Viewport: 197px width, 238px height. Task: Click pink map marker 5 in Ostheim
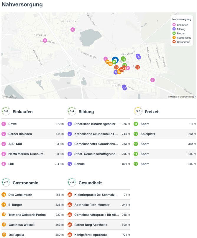tap(45, 41)
